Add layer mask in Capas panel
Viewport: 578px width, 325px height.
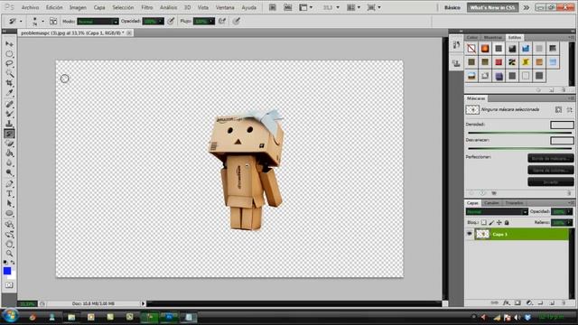[517, 303]
